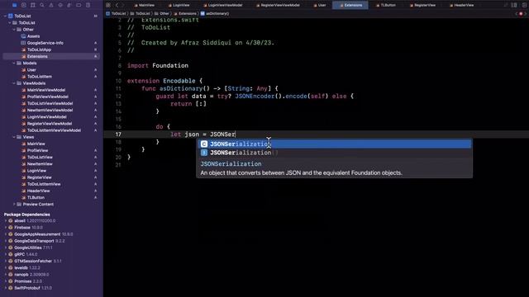Image resolution: width=529 pixels, height=297 pixels.
Task: Collapse the ViewModels folder
Action: point(14,83)
